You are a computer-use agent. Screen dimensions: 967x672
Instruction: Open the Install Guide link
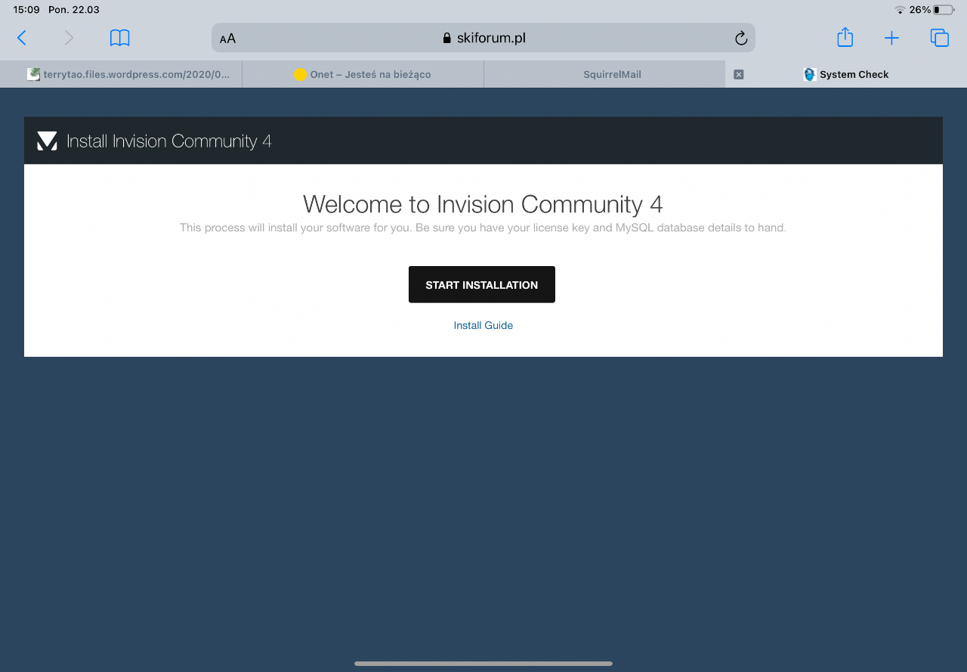483,325
